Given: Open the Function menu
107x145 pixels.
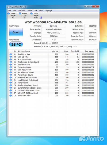Looking at the screenshot, I should [x=21, y=10].
